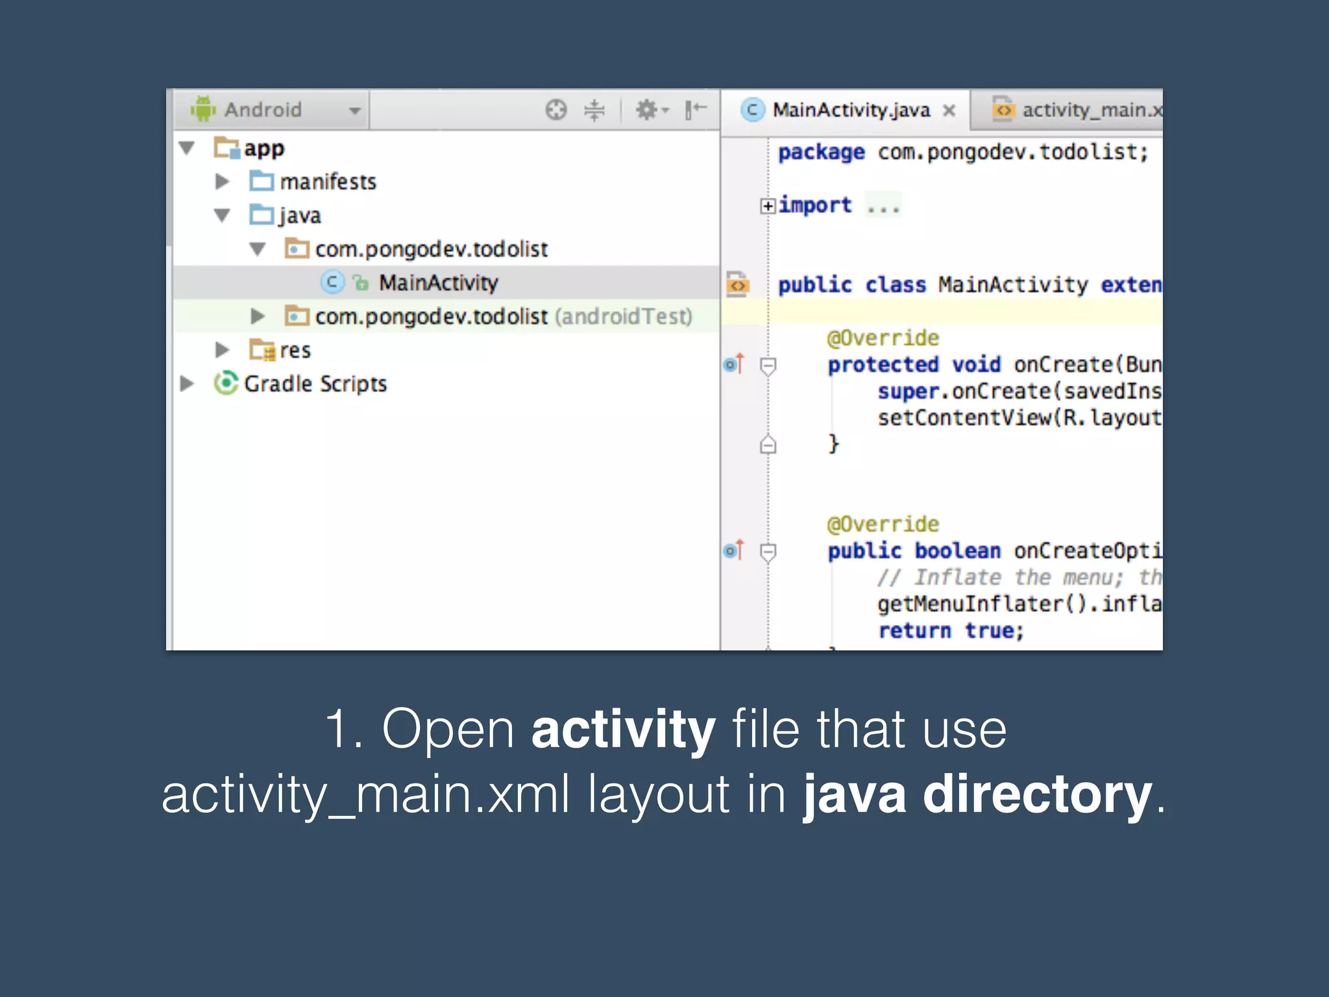Screen dimensions: 1329x997
Task: Collapse the app module node
Action: [x=188, y=148]
